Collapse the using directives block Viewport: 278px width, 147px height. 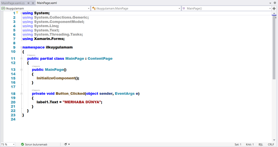pyautogui.click(x=21, y=13)
